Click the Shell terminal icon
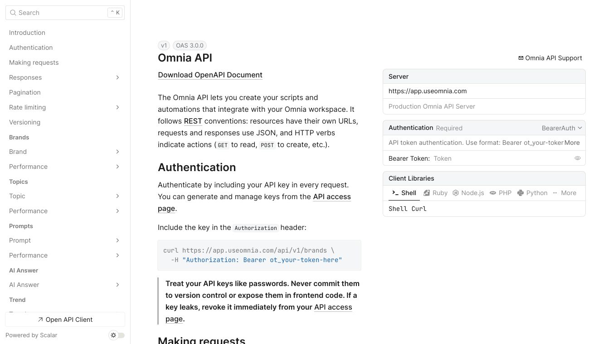This screenshot has height=344, width=613. point(395,193)
